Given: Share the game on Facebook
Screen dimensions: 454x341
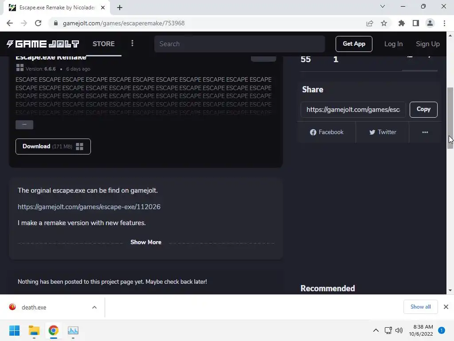Looking at the screenshot, I should [327, 132].
